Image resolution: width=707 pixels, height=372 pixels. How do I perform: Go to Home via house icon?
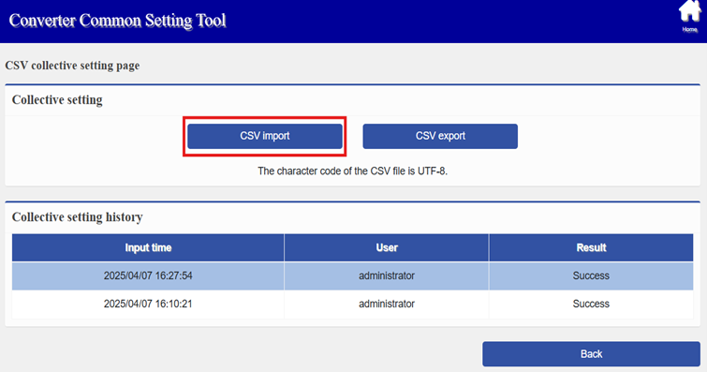[689, 11]
